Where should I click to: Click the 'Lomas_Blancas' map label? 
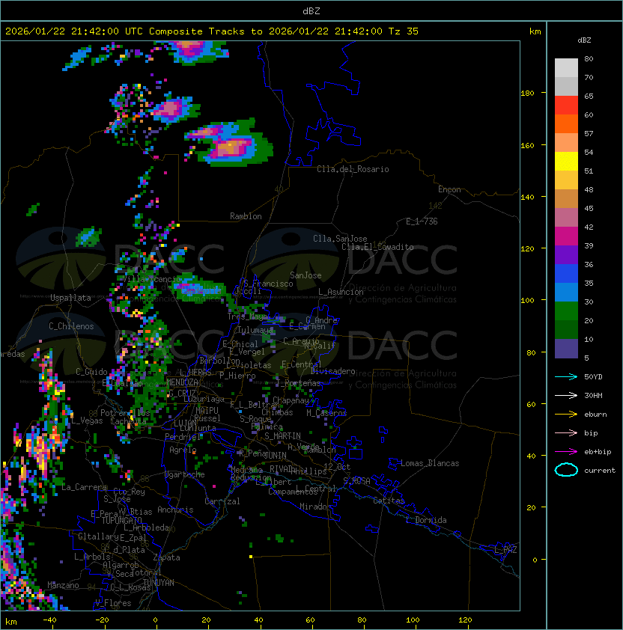[x=430, y=463]
